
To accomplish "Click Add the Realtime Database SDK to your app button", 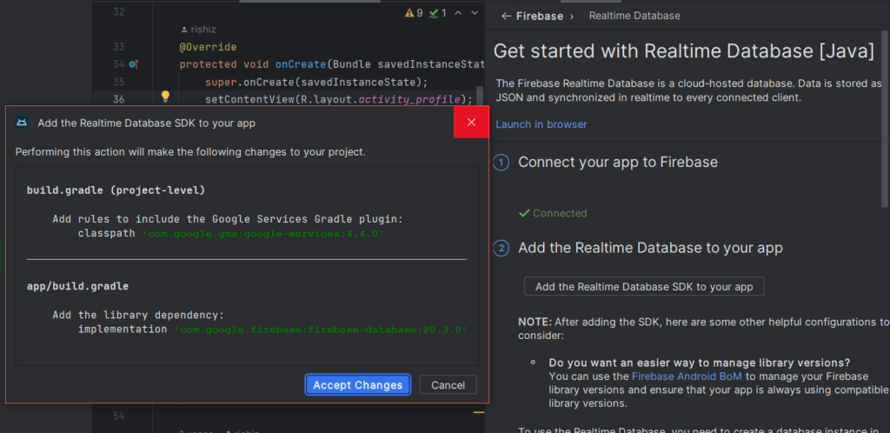I will (x=643, y=286).
